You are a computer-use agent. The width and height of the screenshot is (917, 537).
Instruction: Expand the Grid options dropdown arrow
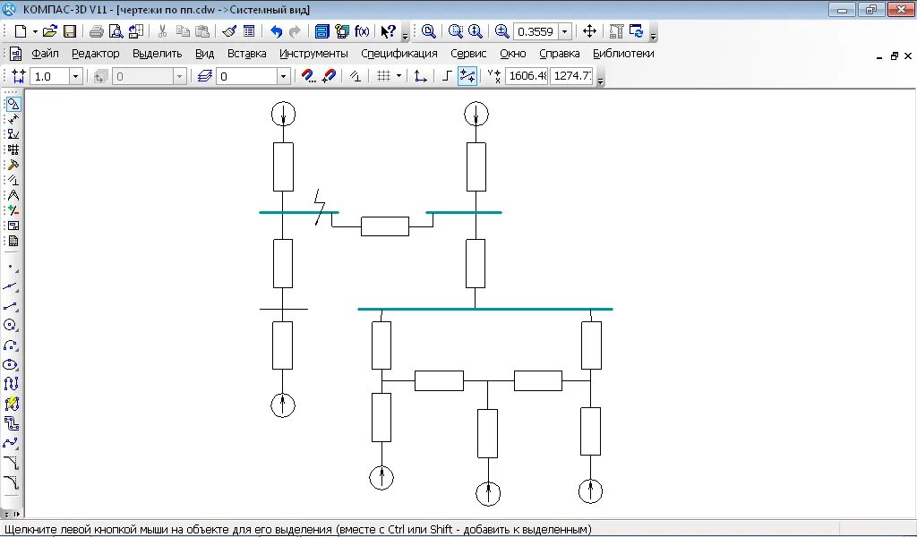point(399,76)
